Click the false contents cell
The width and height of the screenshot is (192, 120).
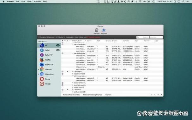pos(124,69)
